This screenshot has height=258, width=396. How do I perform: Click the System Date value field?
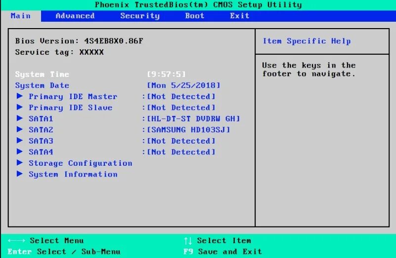click(x=183, y=85)
